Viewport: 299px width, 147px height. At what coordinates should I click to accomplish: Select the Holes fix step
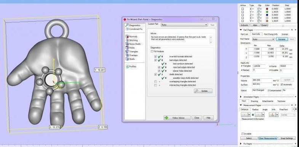coord(130,48)
